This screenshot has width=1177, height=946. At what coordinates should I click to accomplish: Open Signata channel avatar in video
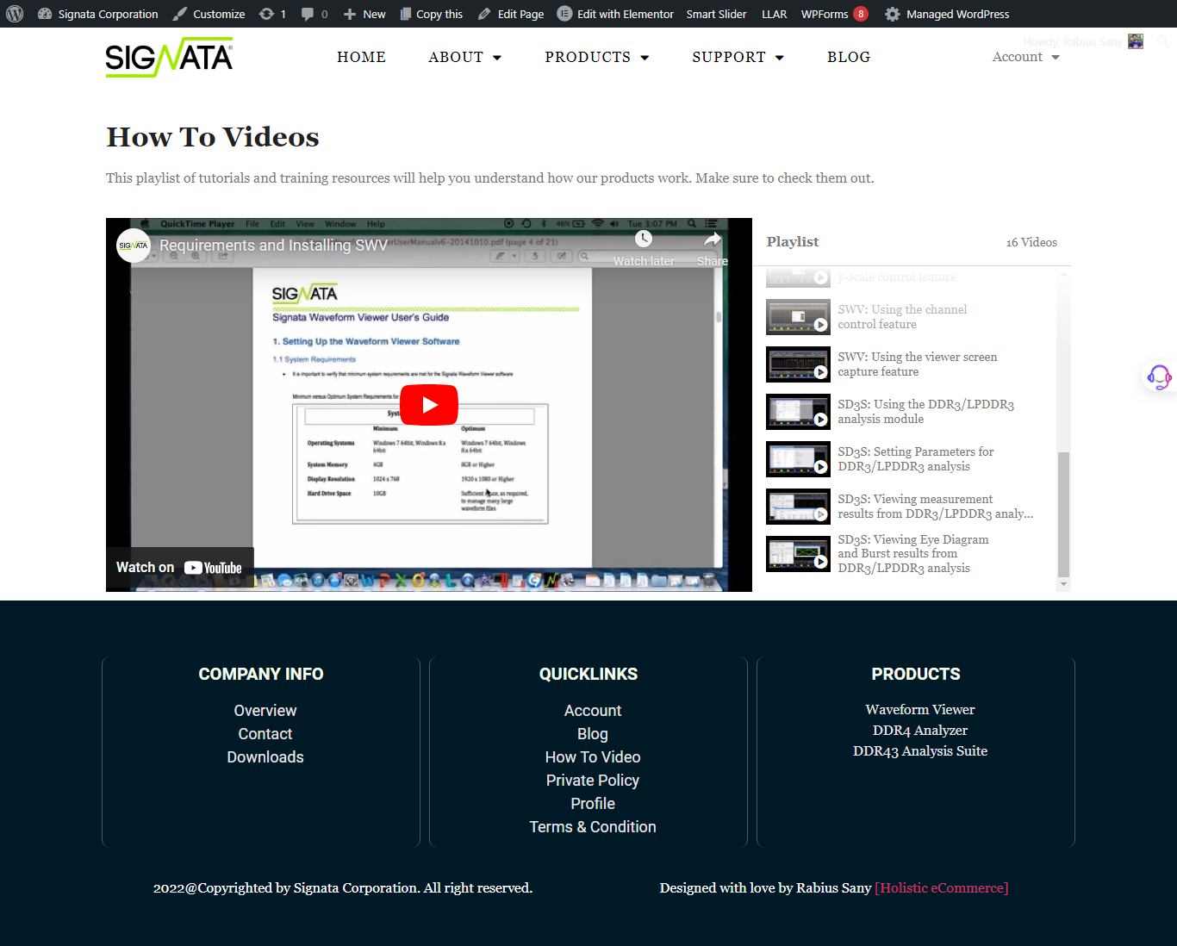click(134, 246)
